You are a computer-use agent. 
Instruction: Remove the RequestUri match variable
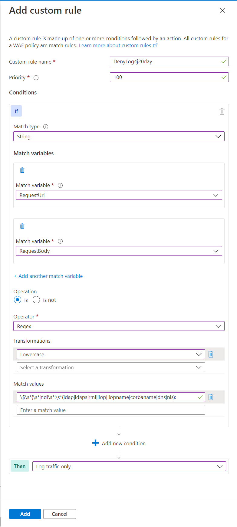(x=22, y=170)
